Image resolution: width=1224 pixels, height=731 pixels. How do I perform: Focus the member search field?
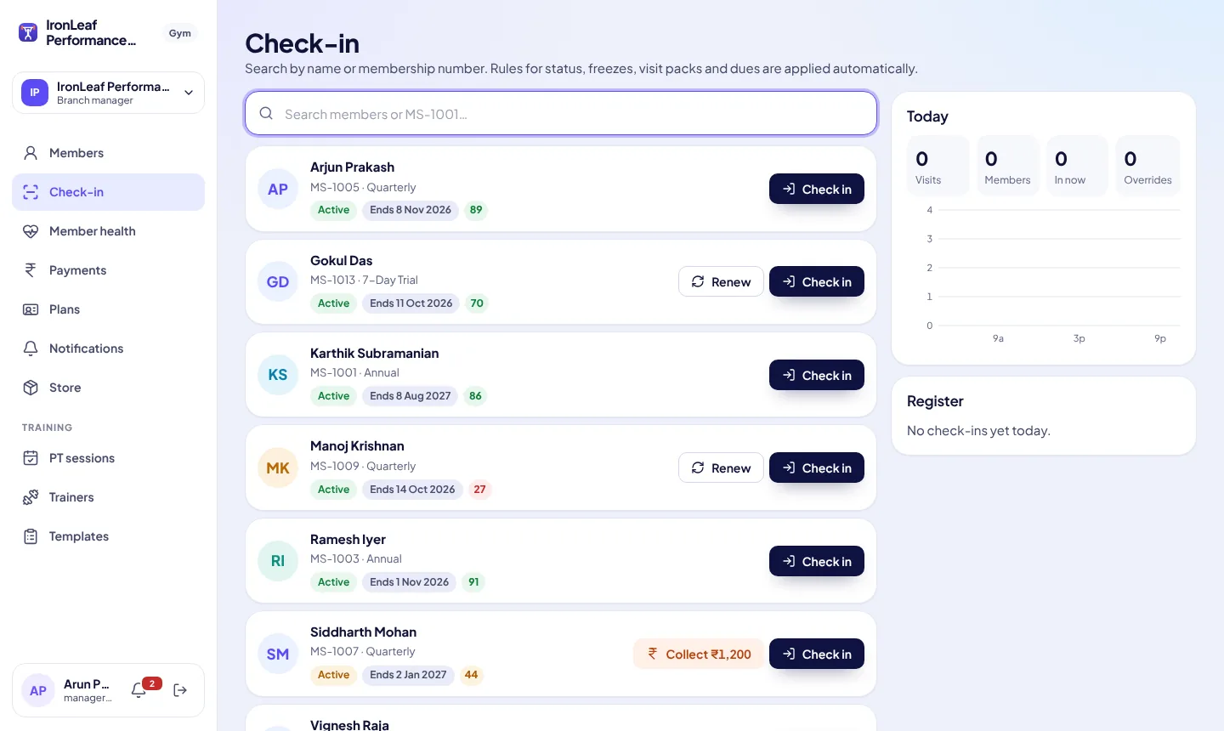561,113
